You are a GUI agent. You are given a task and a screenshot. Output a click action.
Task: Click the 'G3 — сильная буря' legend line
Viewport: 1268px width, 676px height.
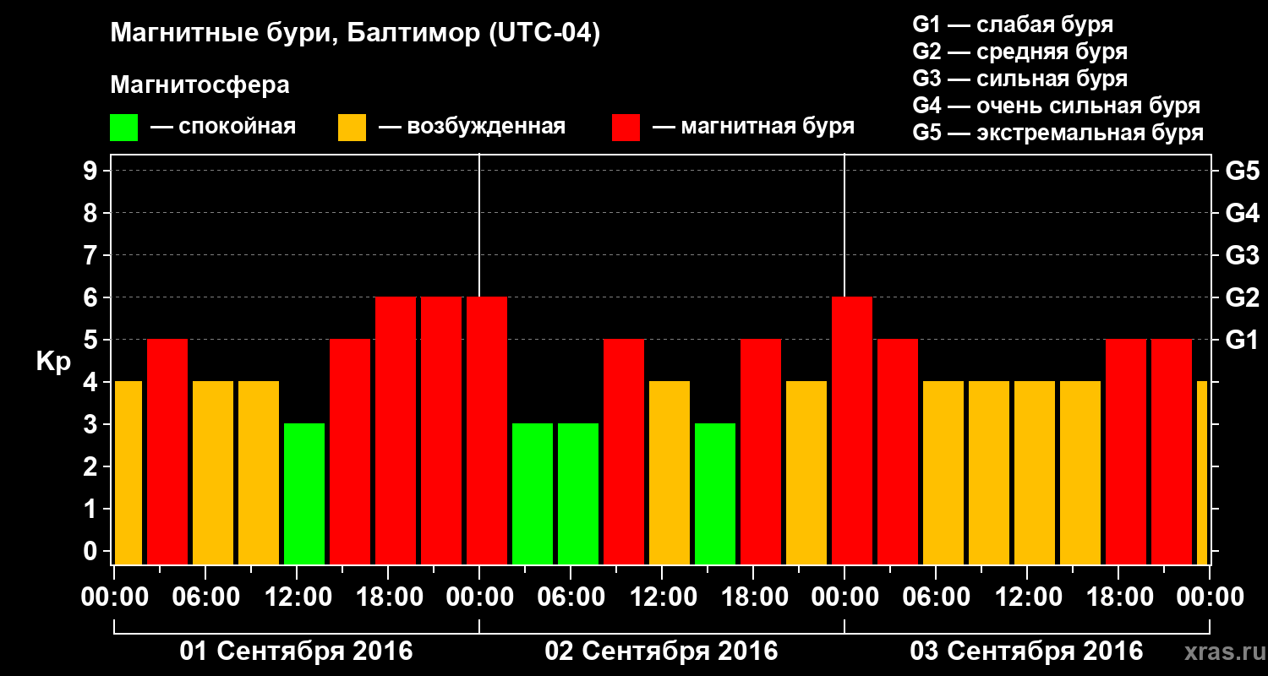1020,79
